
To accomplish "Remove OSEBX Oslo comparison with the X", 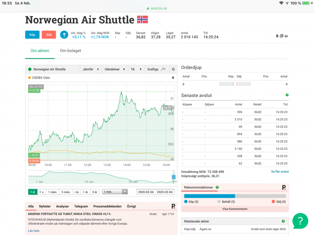I will pyautogui.click(x=173, y=78).
